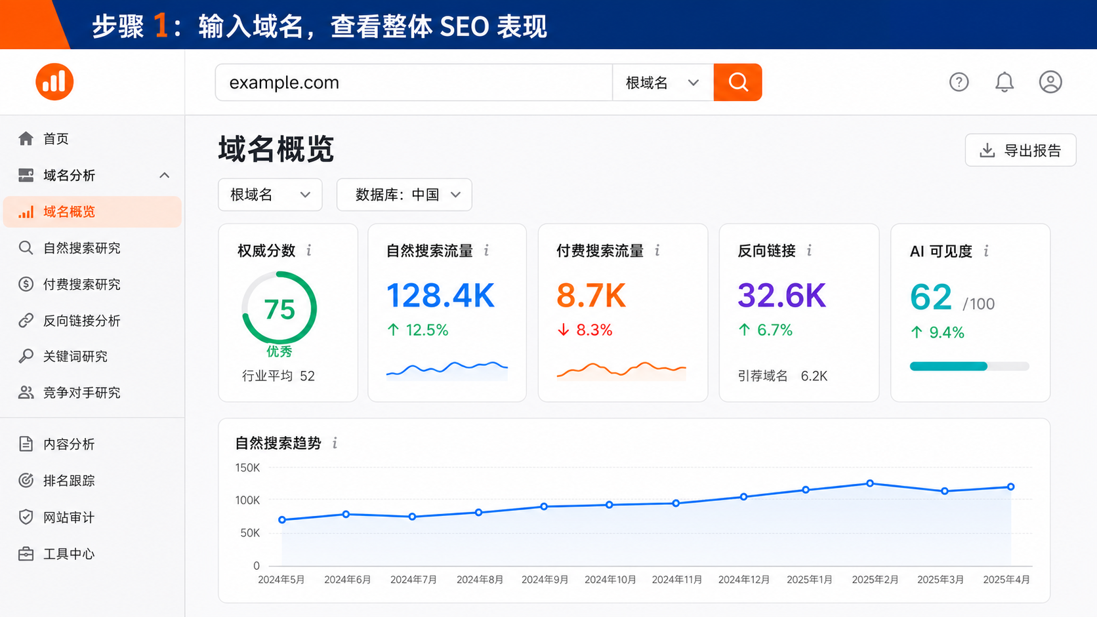Click the magnifier icon beside 自然搜索研究
This screenshot has height=617, width=1097.
point(26,248)
